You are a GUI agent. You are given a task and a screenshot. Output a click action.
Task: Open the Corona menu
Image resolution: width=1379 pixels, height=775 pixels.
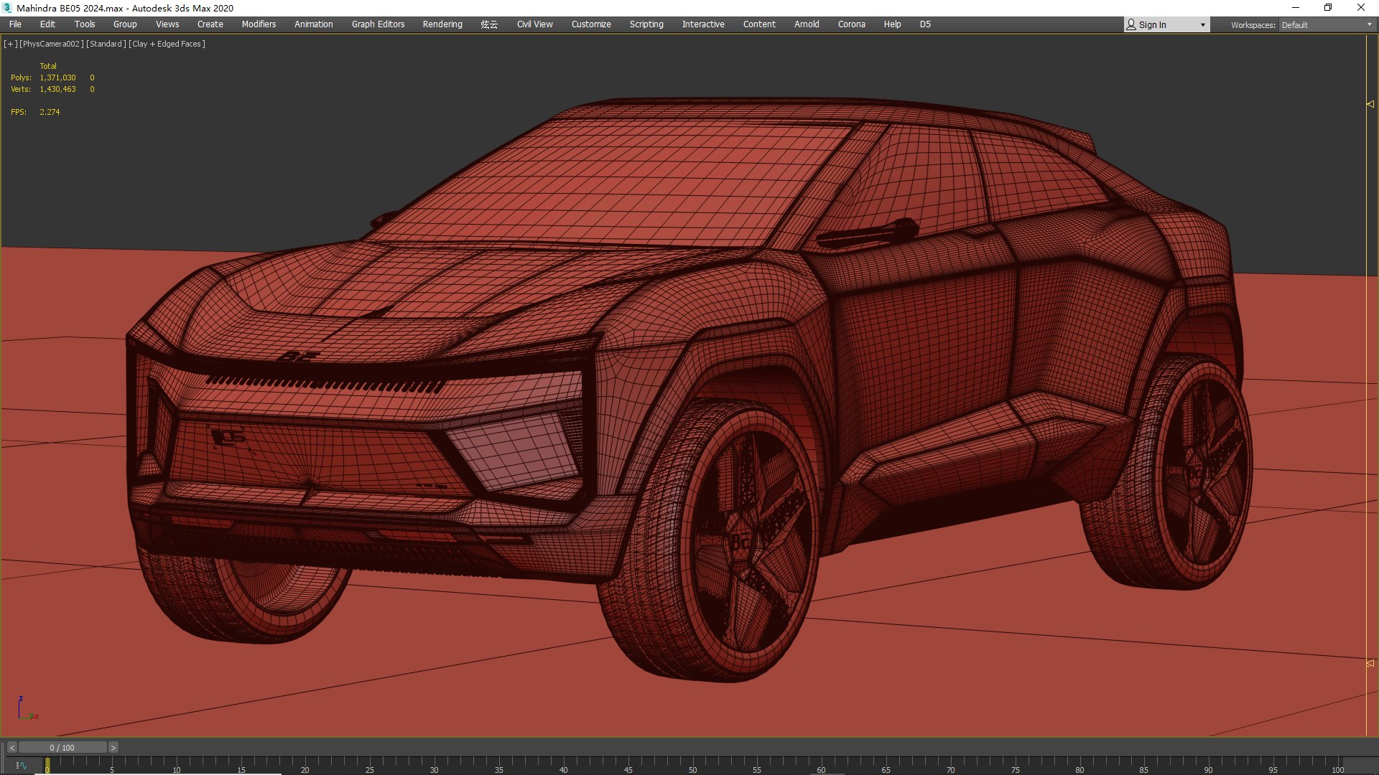coord(852,24)
